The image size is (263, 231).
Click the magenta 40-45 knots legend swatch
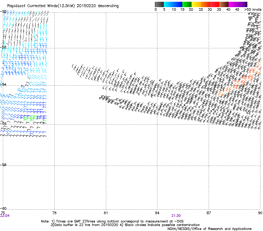pyautogui.click(x=233, y=4)
